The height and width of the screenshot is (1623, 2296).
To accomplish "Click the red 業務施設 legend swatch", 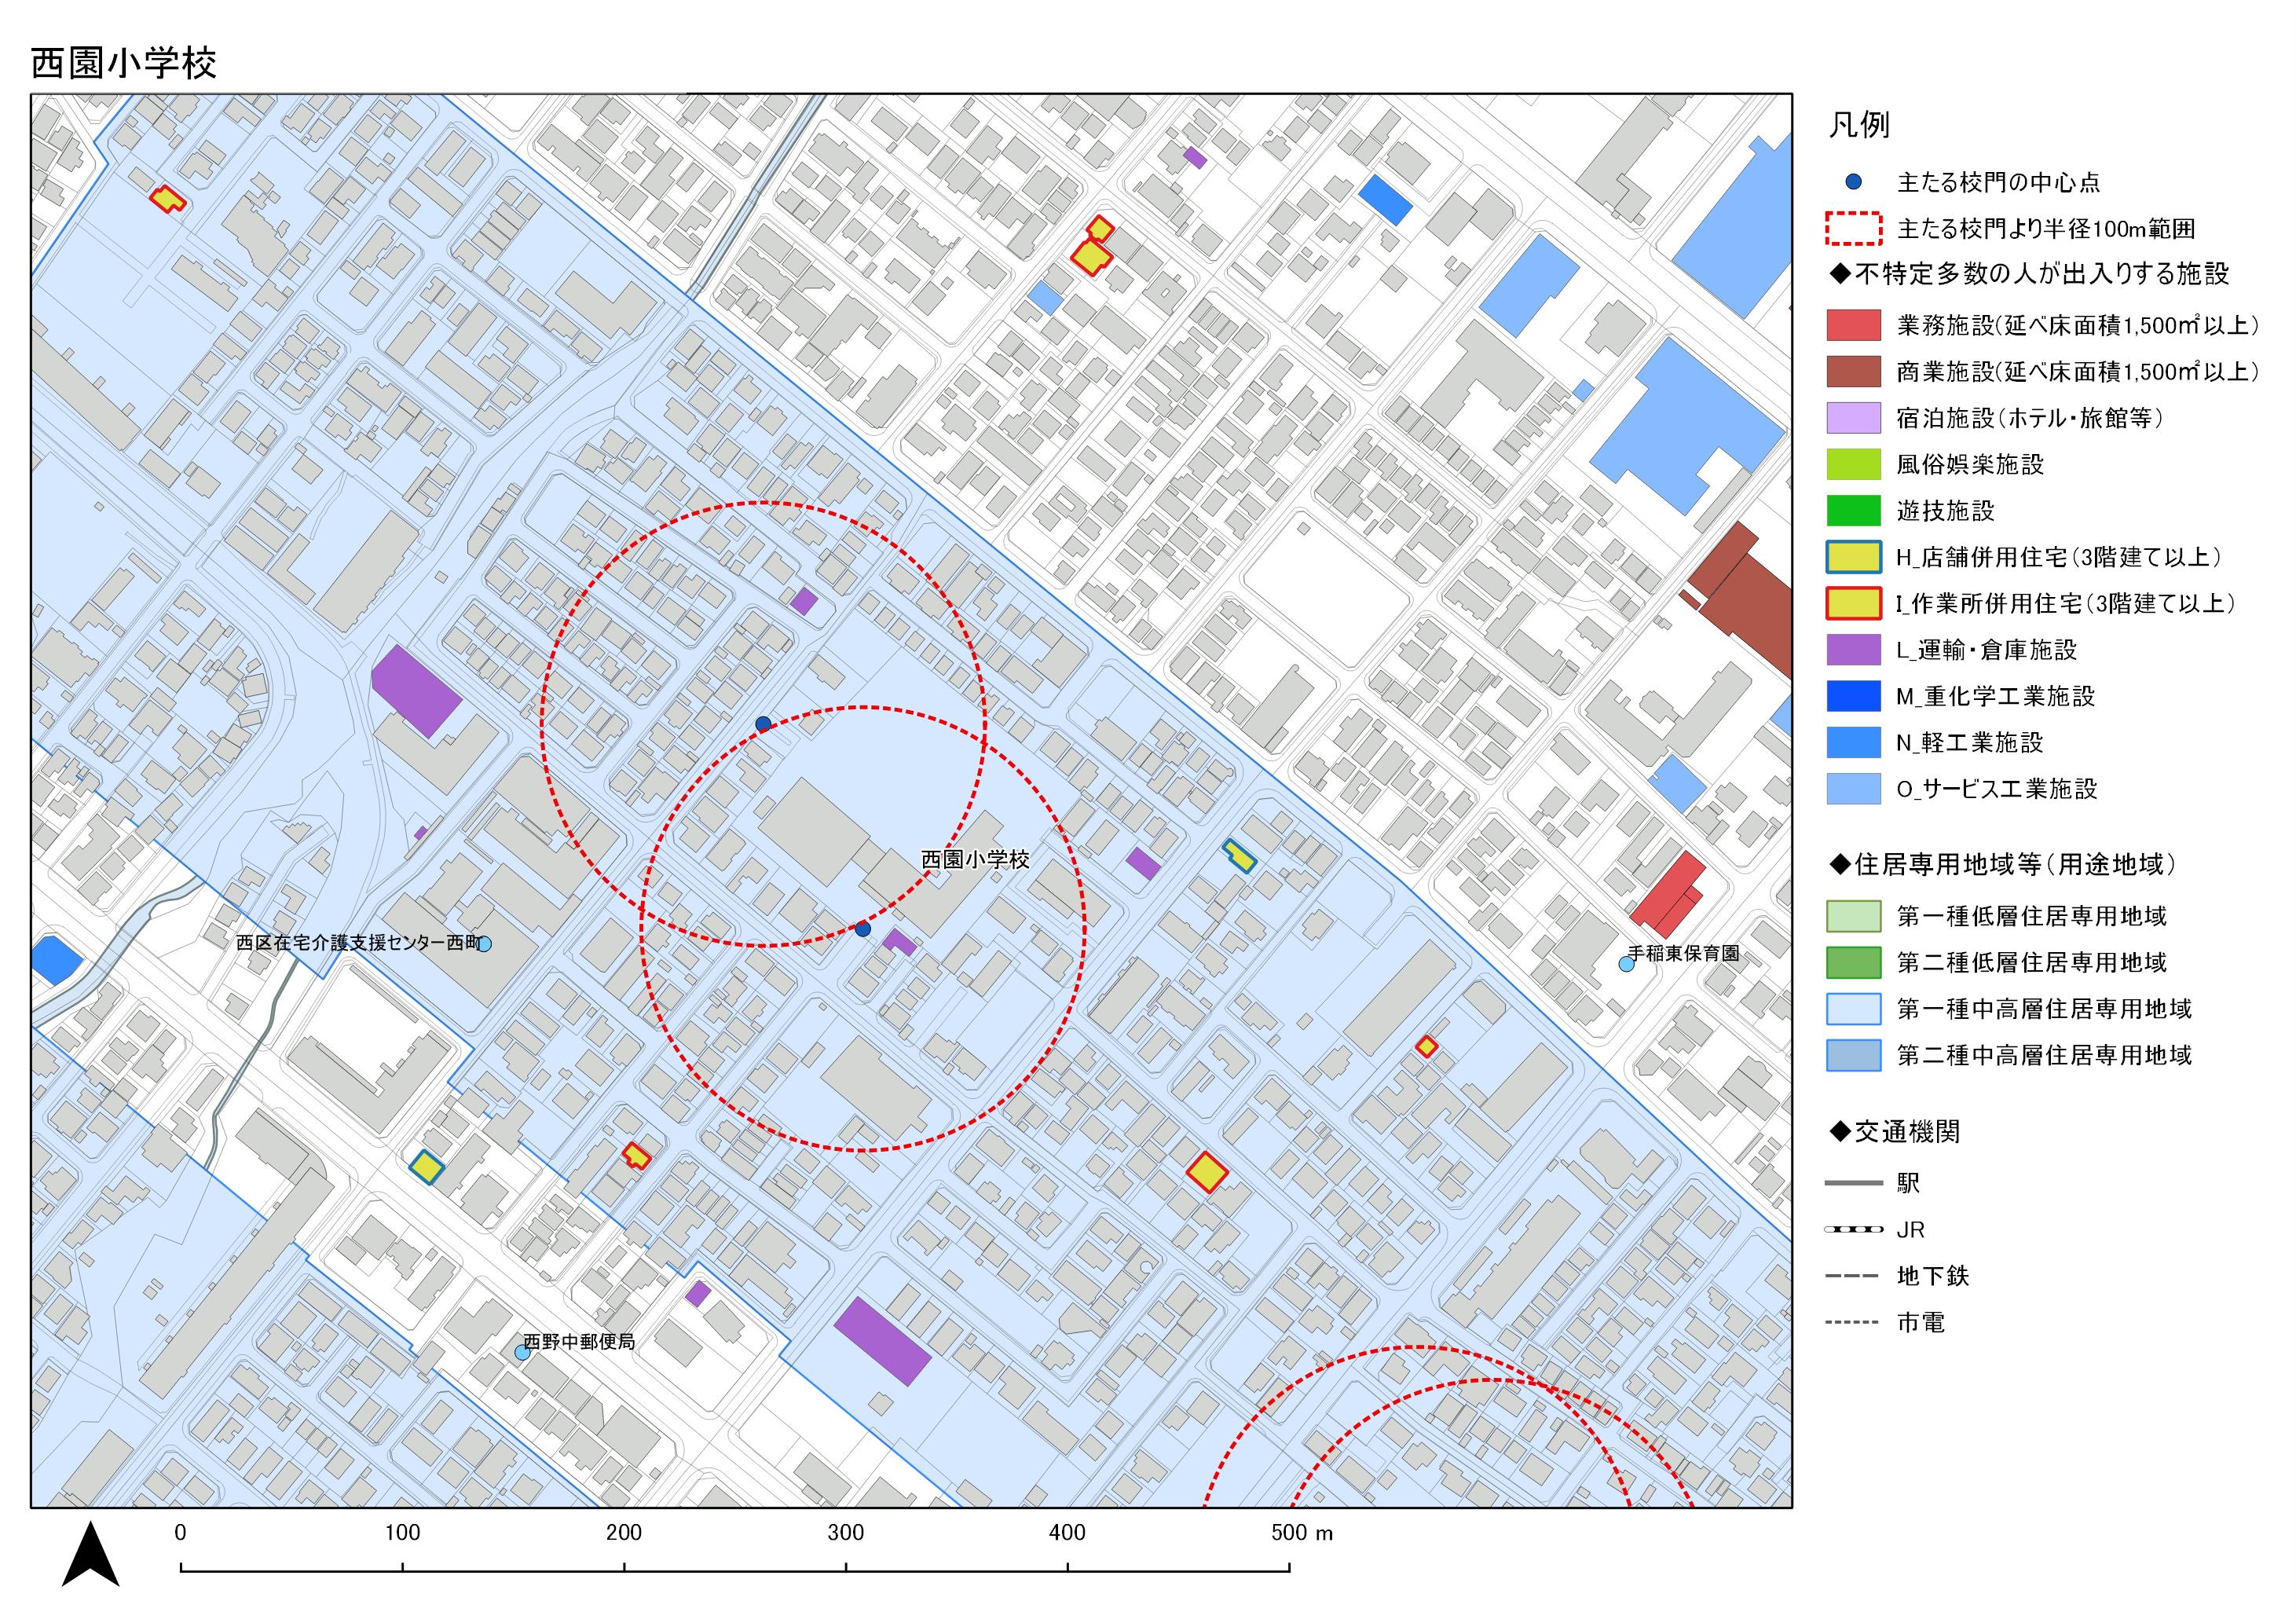I will pyautogui.click(x=1853, y=326).
